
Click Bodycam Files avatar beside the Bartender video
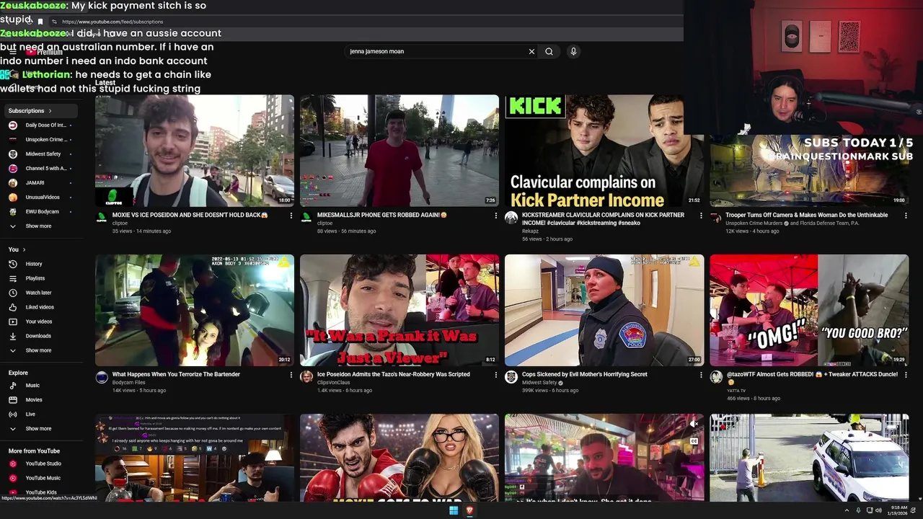tap(102, 377)
